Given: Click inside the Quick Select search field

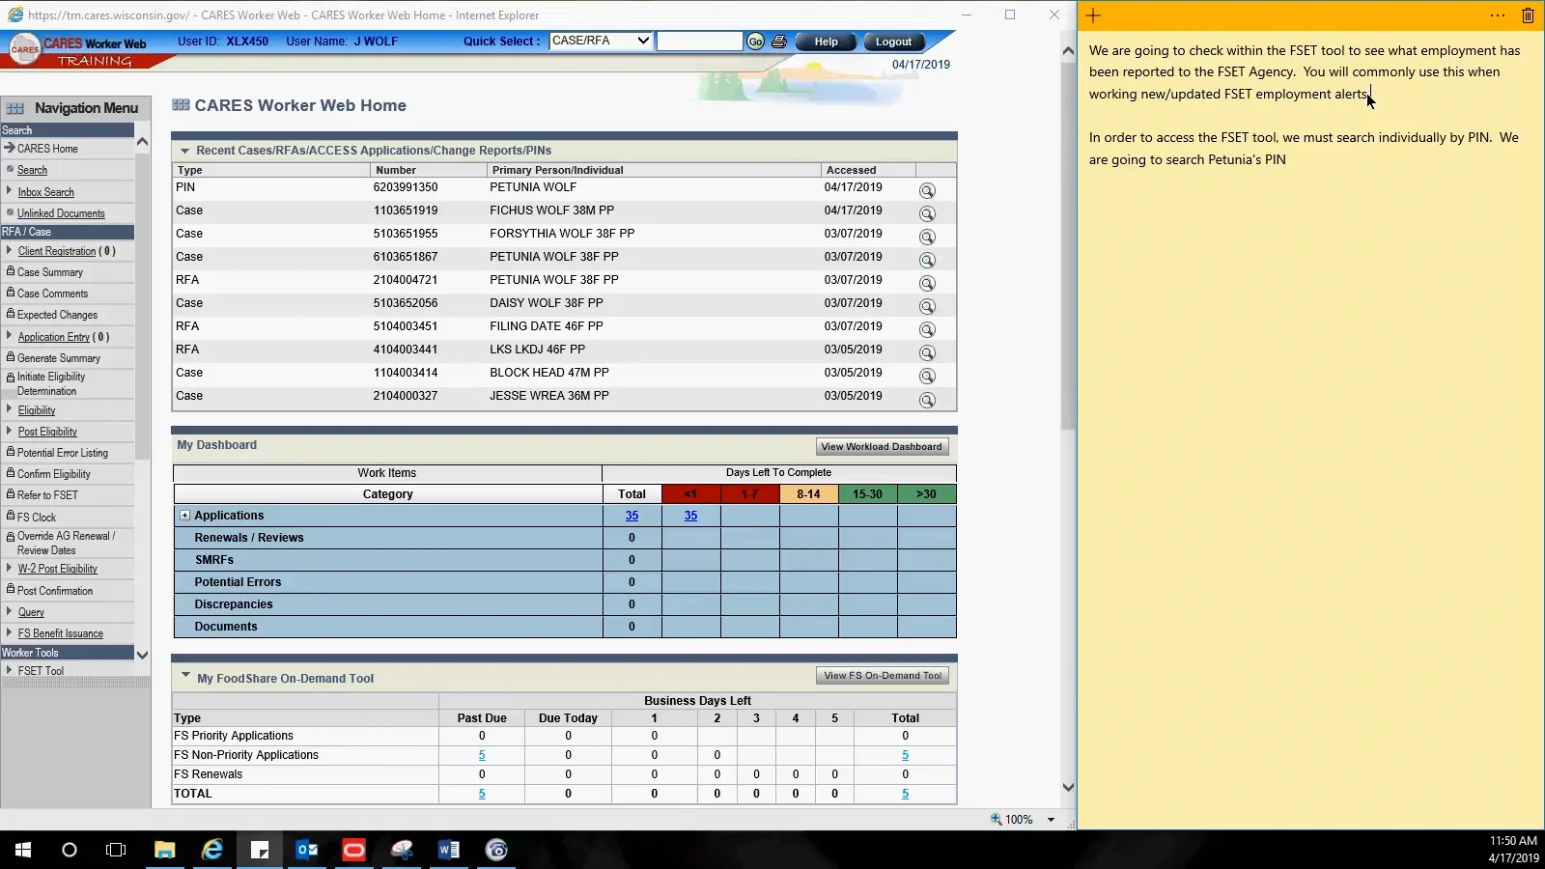Looking at the screenshot, I should (x=700, y=41).
